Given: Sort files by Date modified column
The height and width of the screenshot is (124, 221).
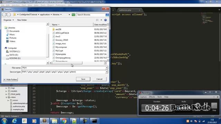Looking at the screenshot, I should pyautogui.click(x=100, y=24).
